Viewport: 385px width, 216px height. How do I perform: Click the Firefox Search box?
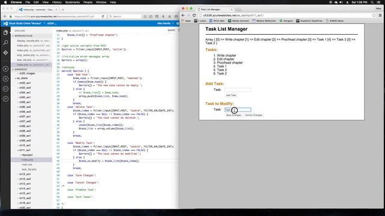tap(125, 16)
